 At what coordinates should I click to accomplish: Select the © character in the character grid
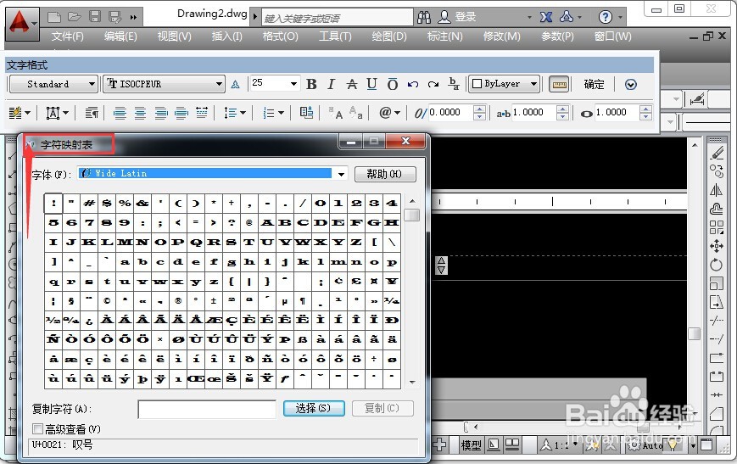(107, 301)
